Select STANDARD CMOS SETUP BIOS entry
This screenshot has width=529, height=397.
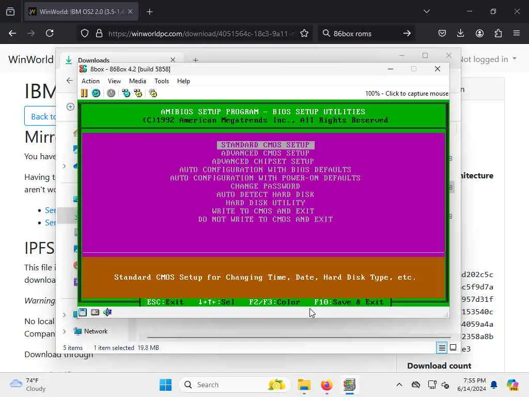tap(266, 145)
